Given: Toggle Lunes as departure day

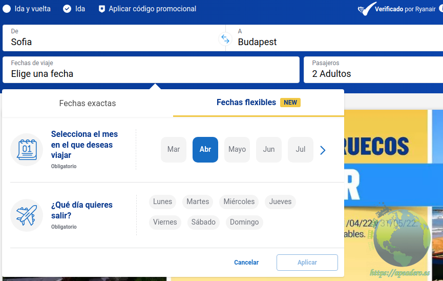Looking at the screenshot, I should (x=162, y=202).
